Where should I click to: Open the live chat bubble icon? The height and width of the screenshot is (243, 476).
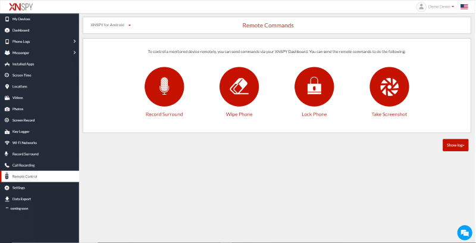click(465, 233)
